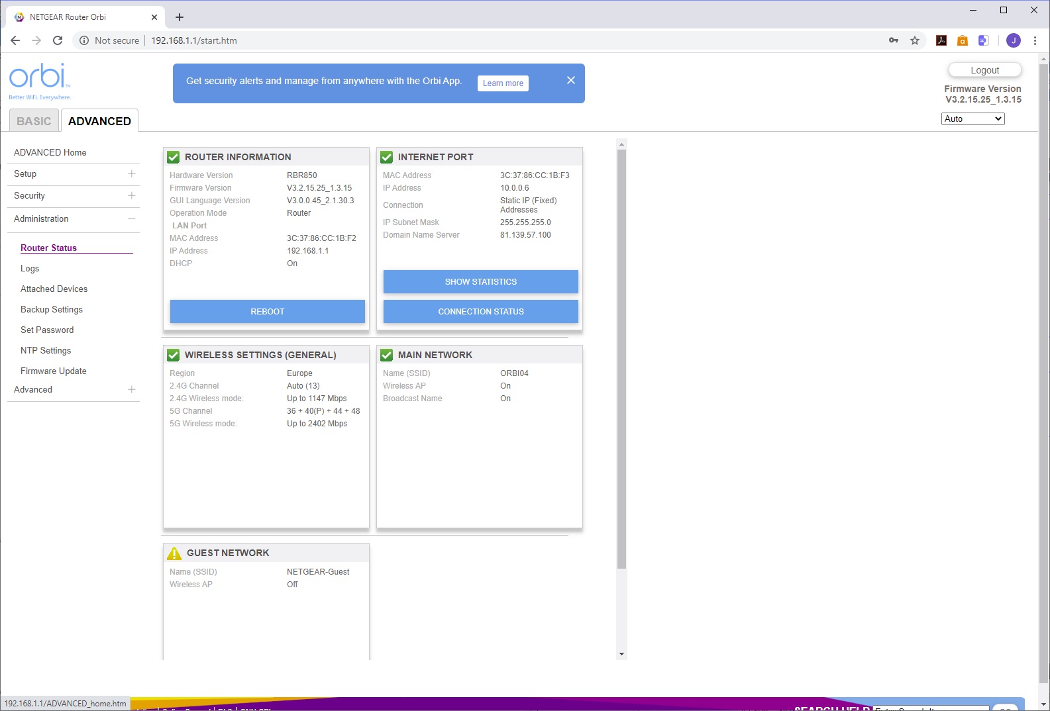The image size is (1050, 711).
Task: Open the blue extension icon beside the profile
Action: pyautogui.click(x=984, y=40)
